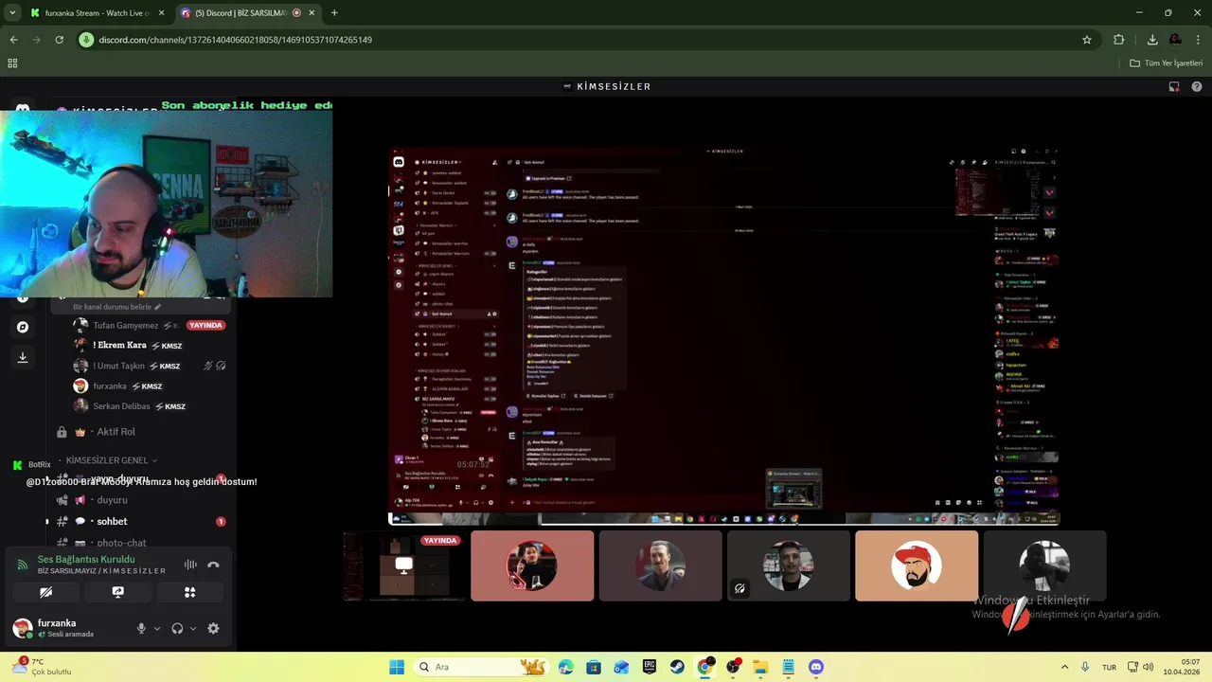The height and width of the screenshot is (682, 1212).
Task: Open Chrome downloads icon
Action: pyautogui.click(x=1152, y=40)
